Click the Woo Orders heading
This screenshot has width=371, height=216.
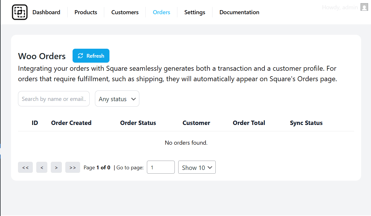click(42, 56)
